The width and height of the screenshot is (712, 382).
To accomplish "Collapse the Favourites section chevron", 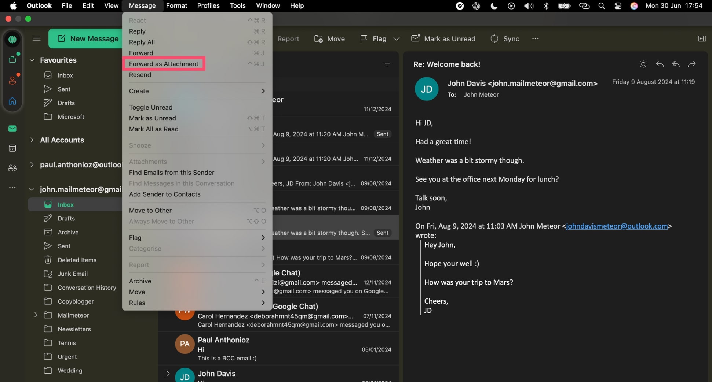I will click(x=32, y=60).
